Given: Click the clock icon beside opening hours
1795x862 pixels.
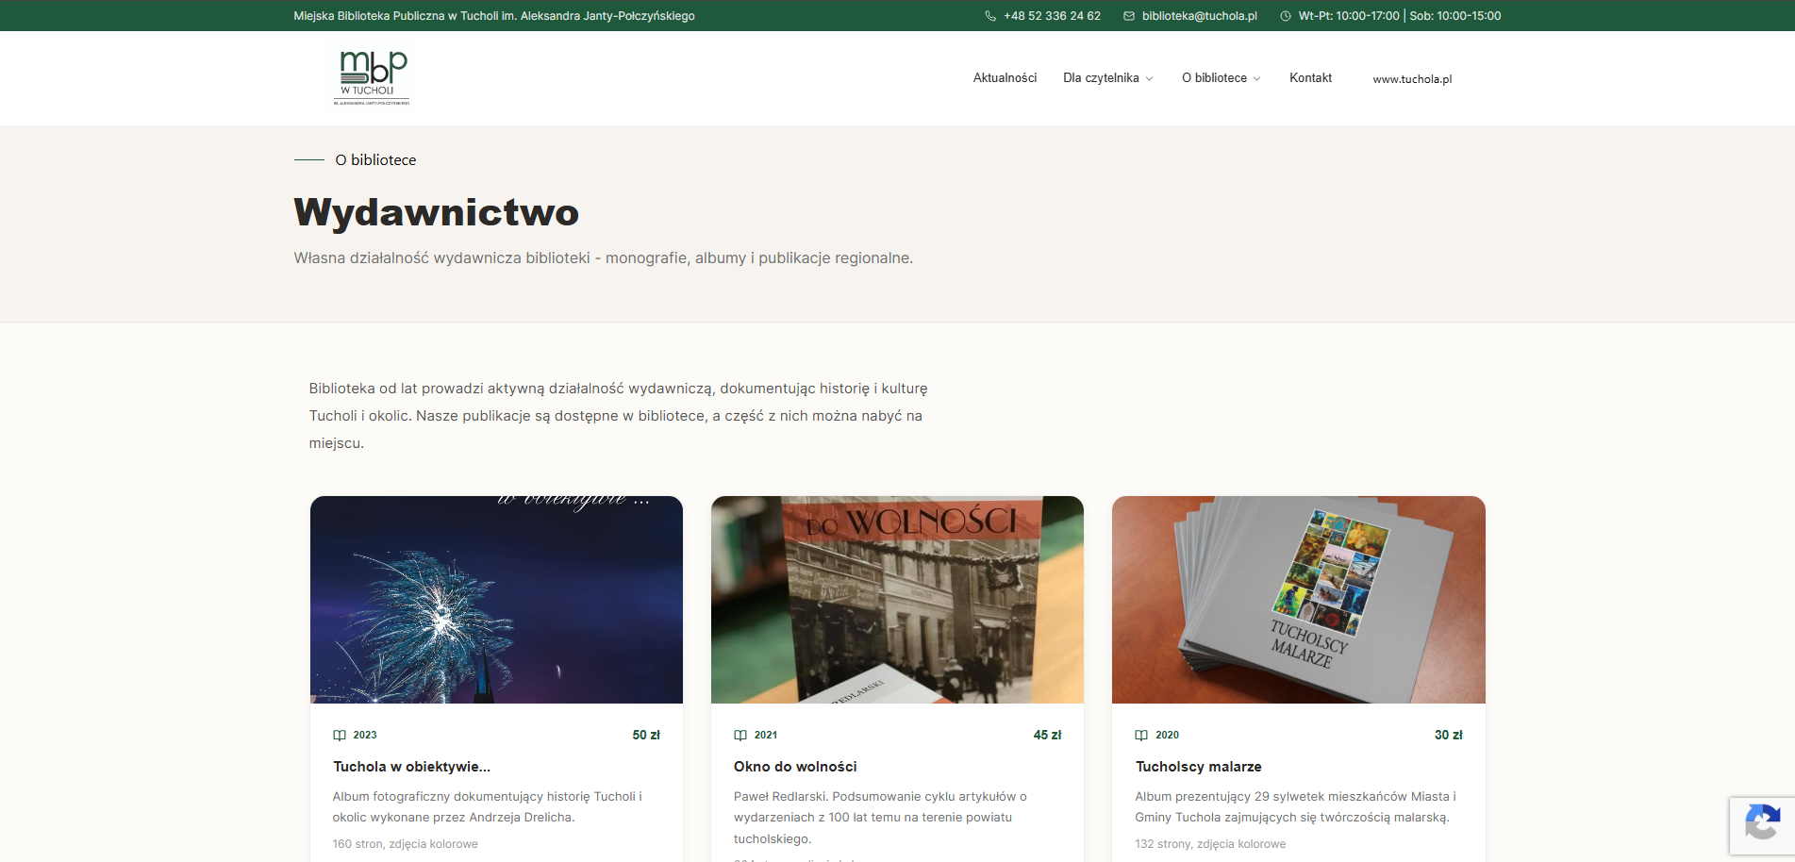Looking at the screenshot, I should (x=1286, y=16).
